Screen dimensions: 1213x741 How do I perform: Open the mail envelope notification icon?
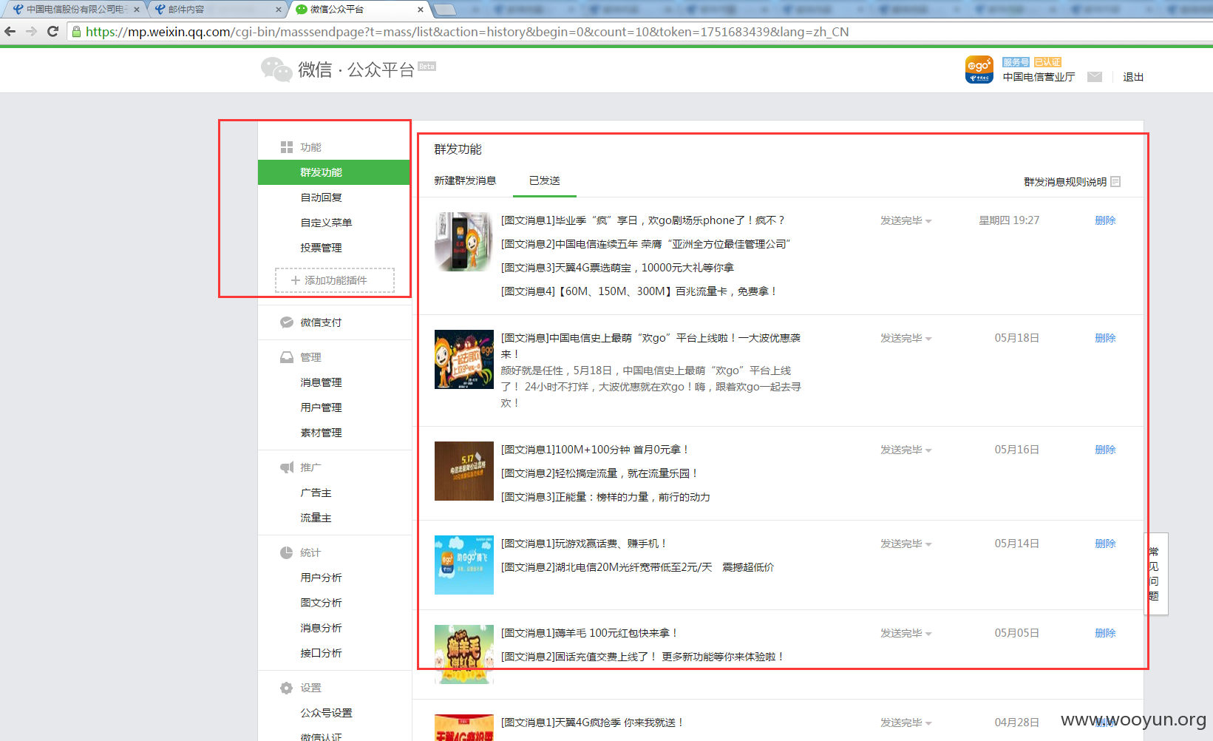click(1095, 77)
